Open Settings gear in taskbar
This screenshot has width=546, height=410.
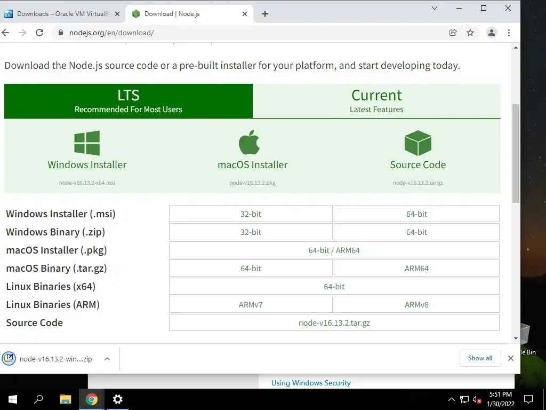[x=118, y=399]
